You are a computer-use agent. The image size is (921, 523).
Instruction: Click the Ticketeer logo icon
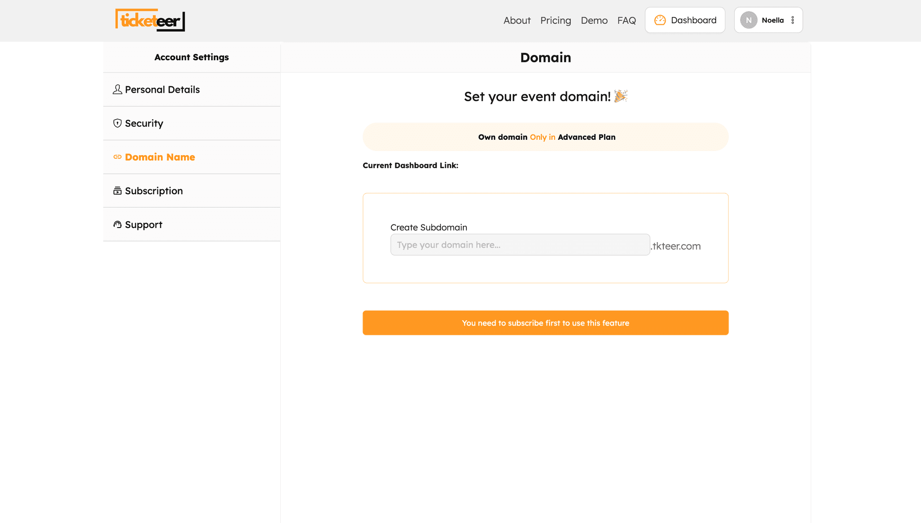(x=150, y=20)
